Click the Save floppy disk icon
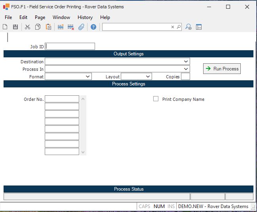 tap(15, 27)
